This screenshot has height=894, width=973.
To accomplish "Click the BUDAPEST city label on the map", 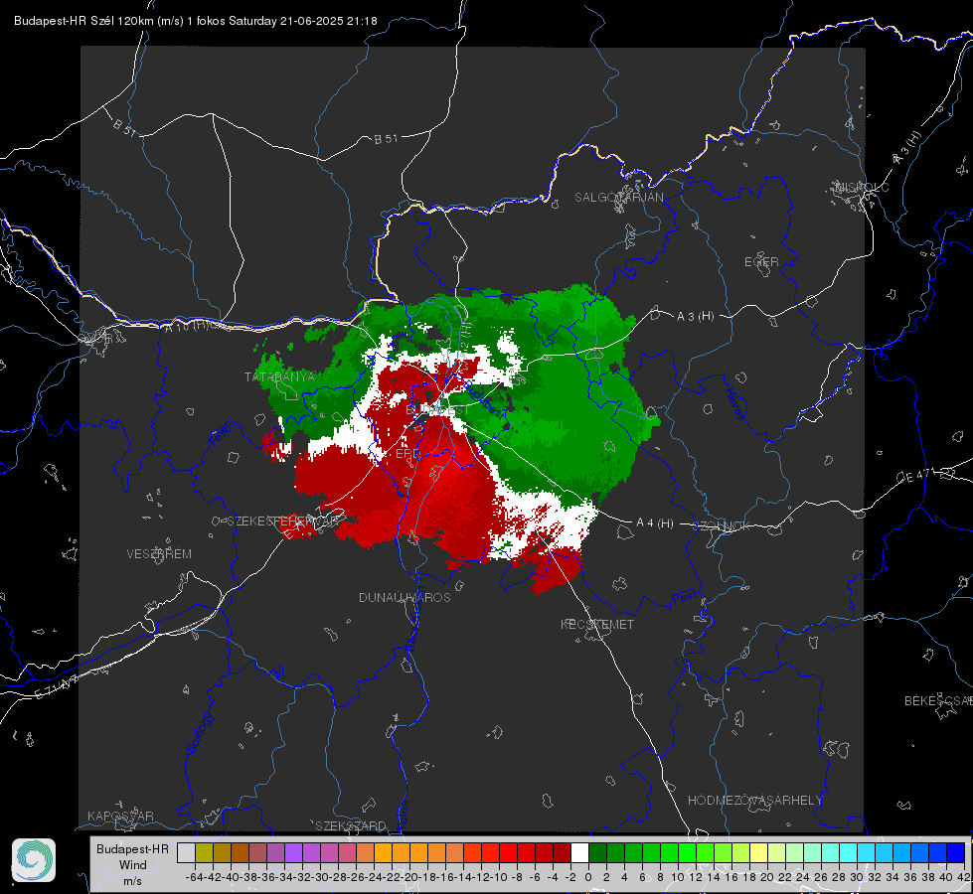I will click(x=437, y=410).
